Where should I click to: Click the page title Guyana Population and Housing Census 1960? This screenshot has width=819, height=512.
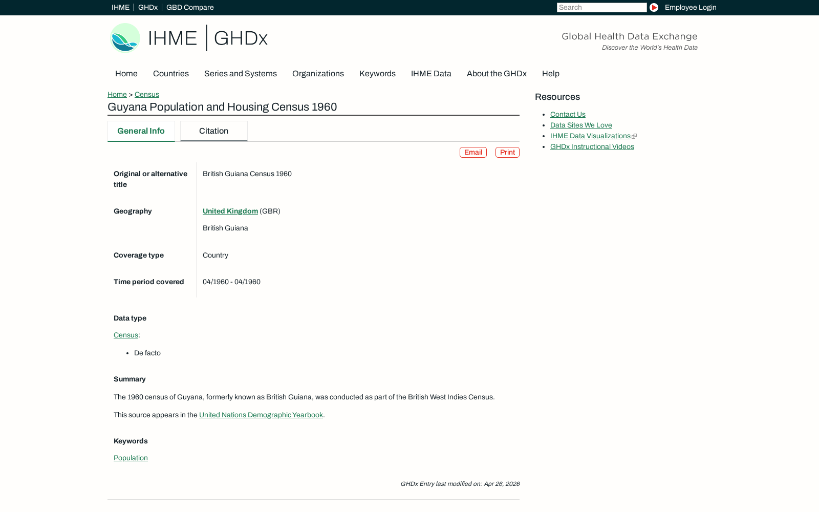222,107
